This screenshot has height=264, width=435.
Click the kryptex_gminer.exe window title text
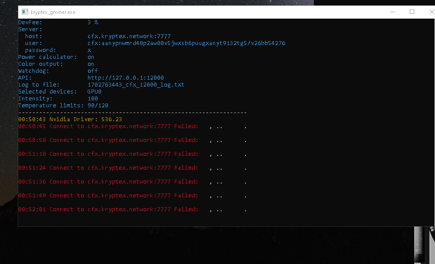[53, 12]
